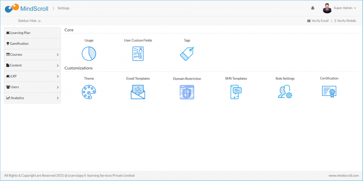363x181 pixels.
Task: Click the Settings breadcrumb text
Action: click(x=64, y=8)
